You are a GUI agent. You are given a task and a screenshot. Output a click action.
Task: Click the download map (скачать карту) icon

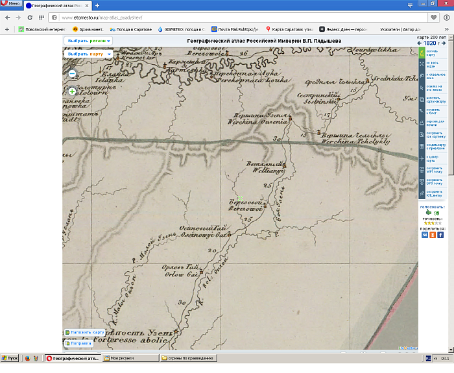(422, 53)
